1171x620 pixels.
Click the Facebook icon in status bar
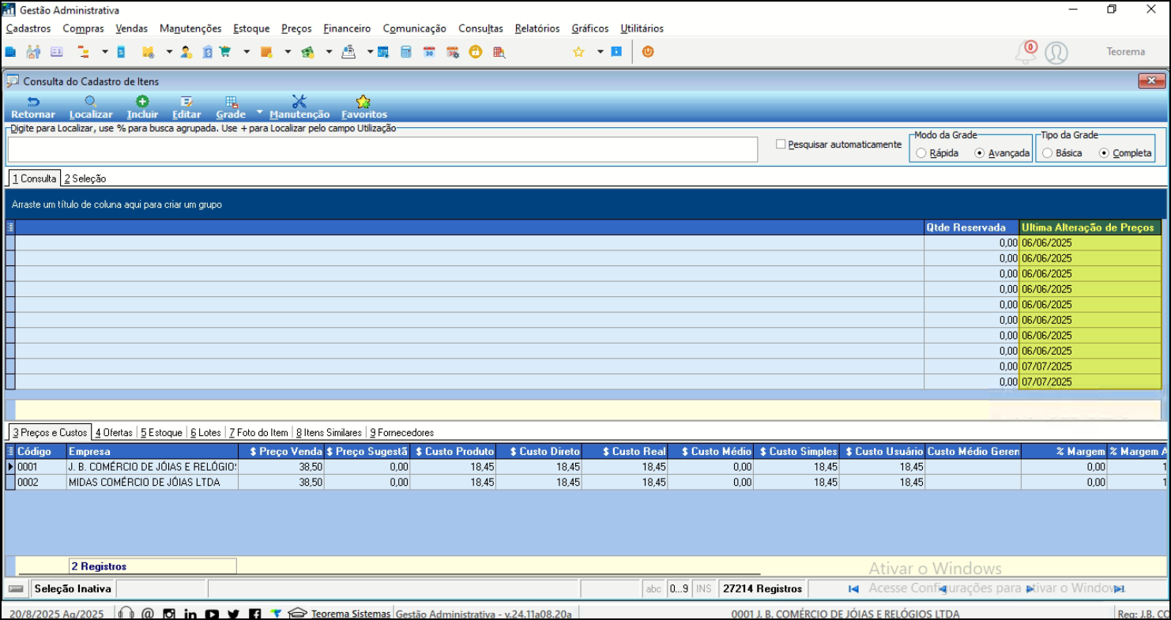254,614
